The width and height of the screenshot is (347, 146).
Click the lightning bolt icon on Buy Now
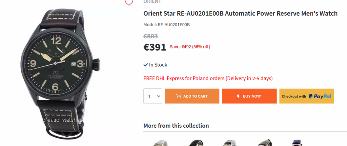coord(238,96)
